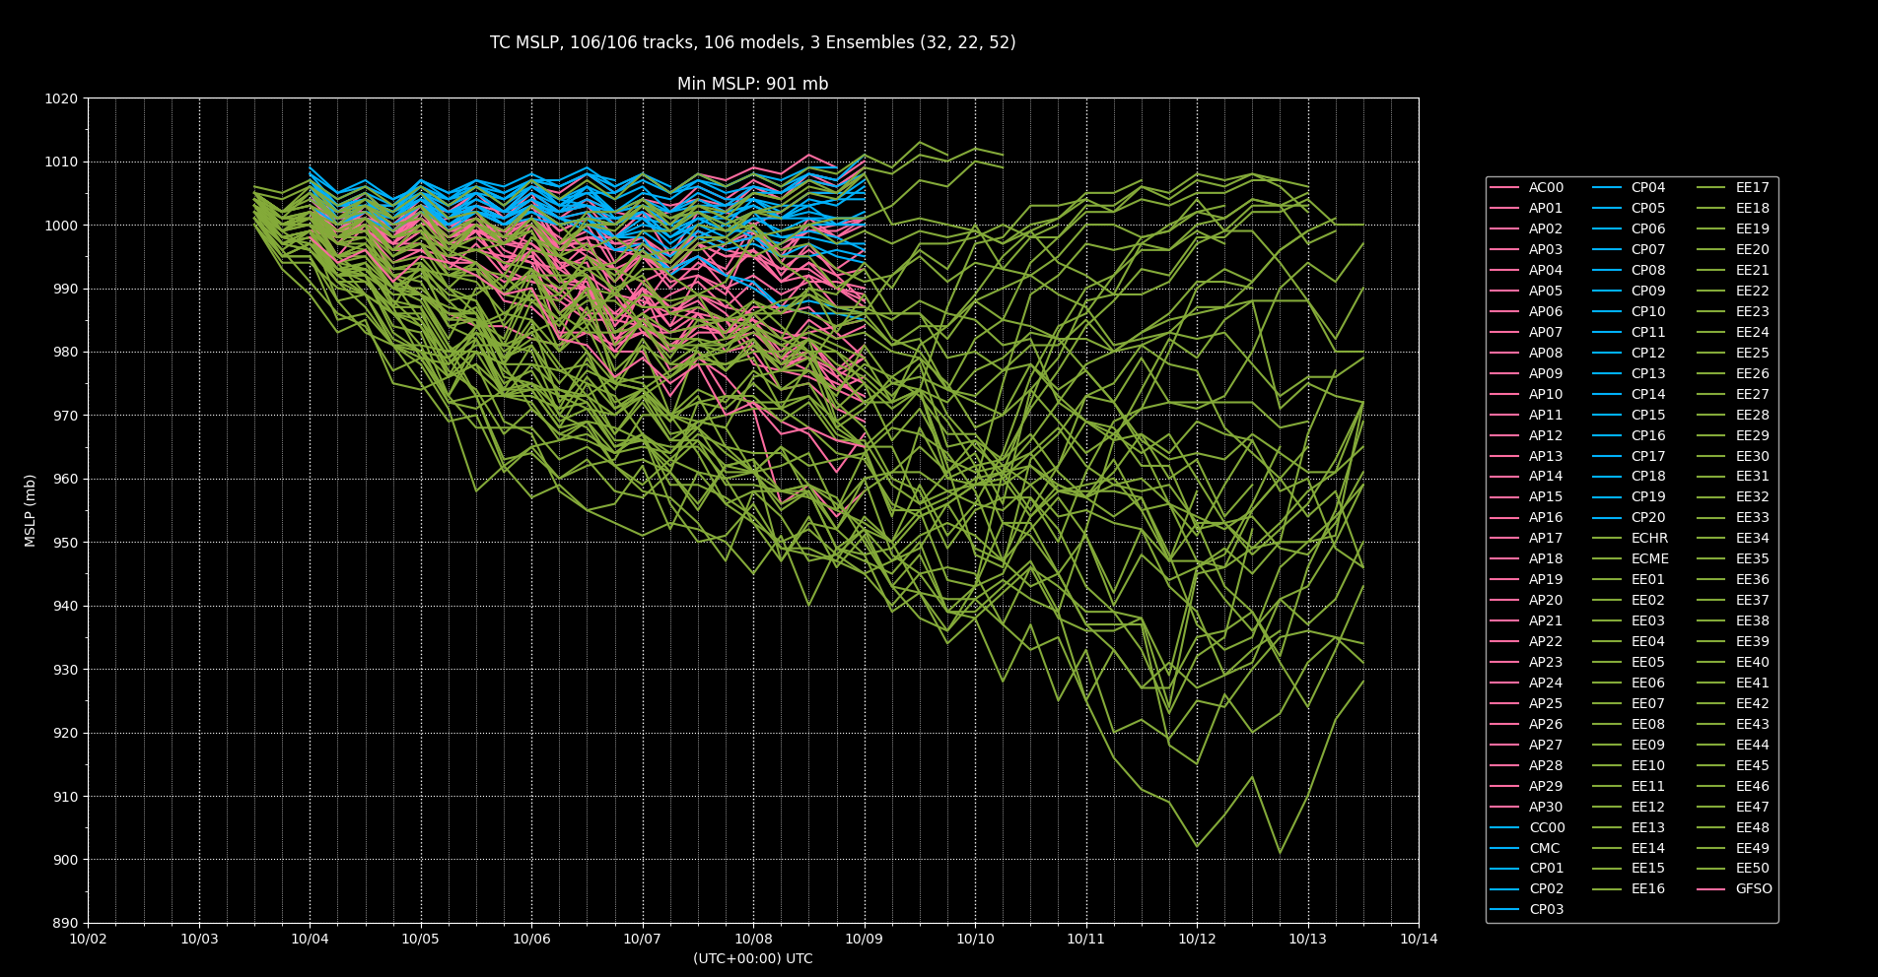Click the 10/09 x-axis date label
The image size is (1878, 977).
(x=865, y=939)
